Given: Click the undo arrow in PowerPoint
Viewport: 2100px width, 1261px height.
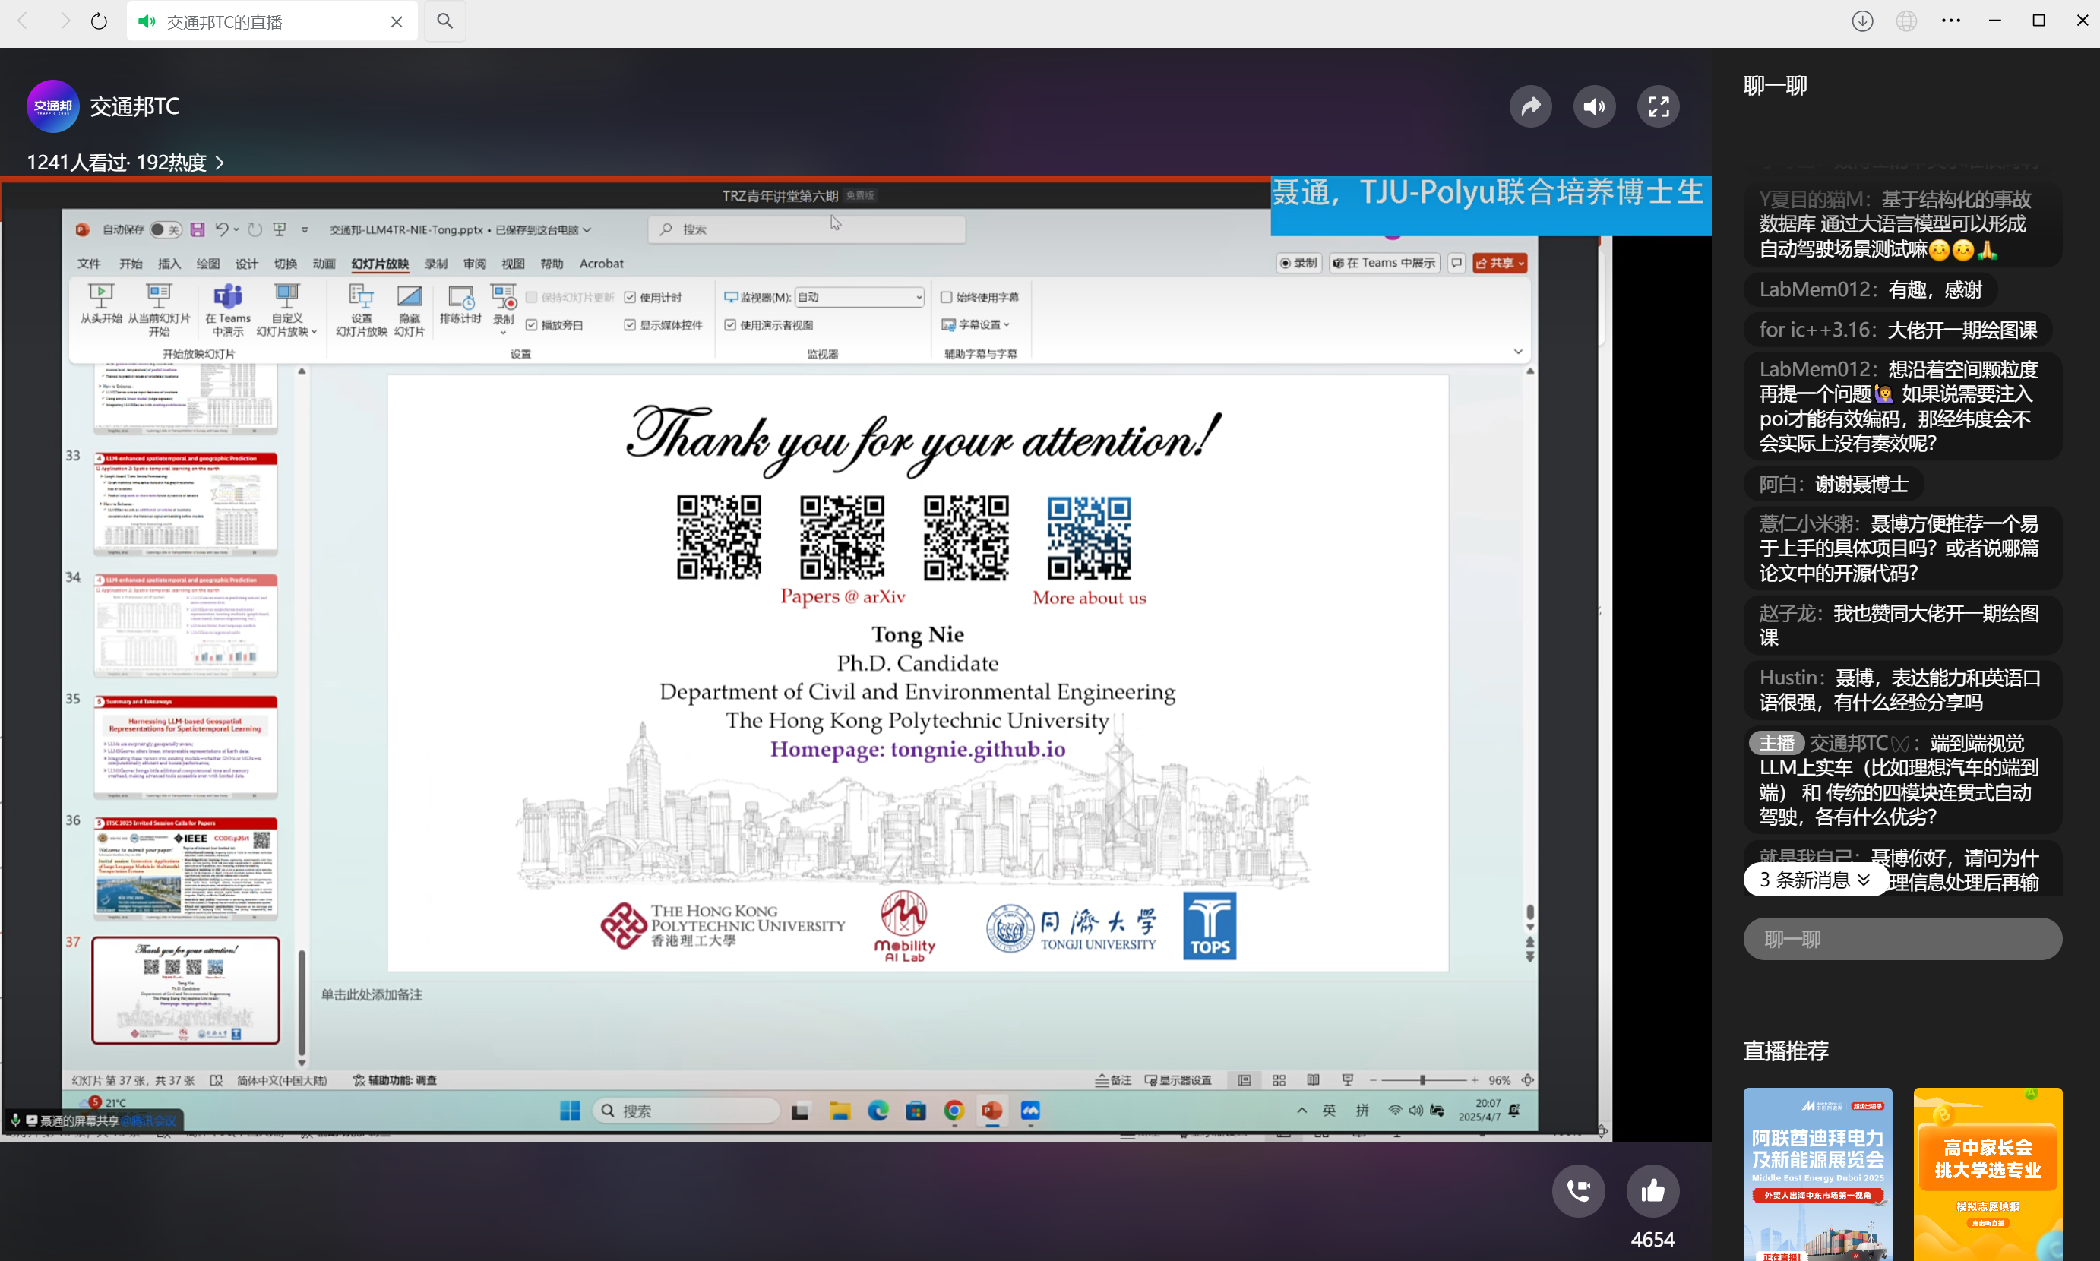Looking at the screenshot, I should [222, 229].
